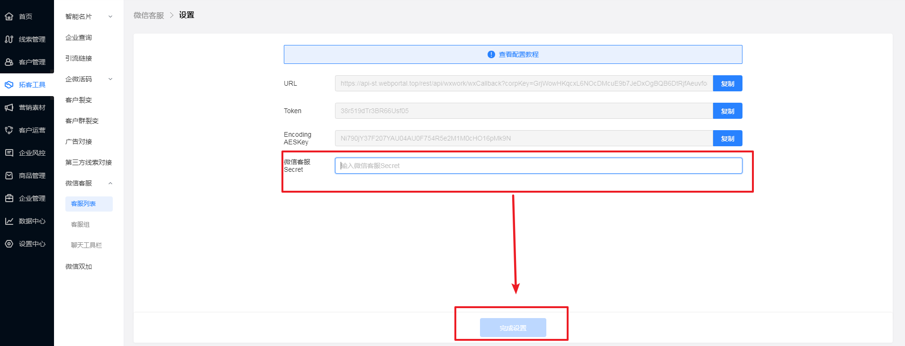Click the 客户管理 people icon
The image size is (905, 346).
9,62
